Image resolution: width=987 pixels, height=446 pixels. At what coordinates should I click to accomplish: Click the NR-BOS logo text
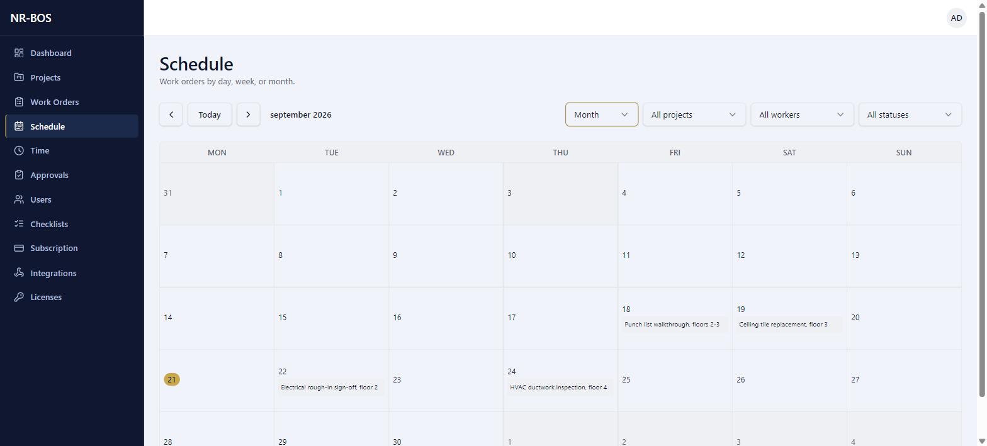click(x=31, y=18)
